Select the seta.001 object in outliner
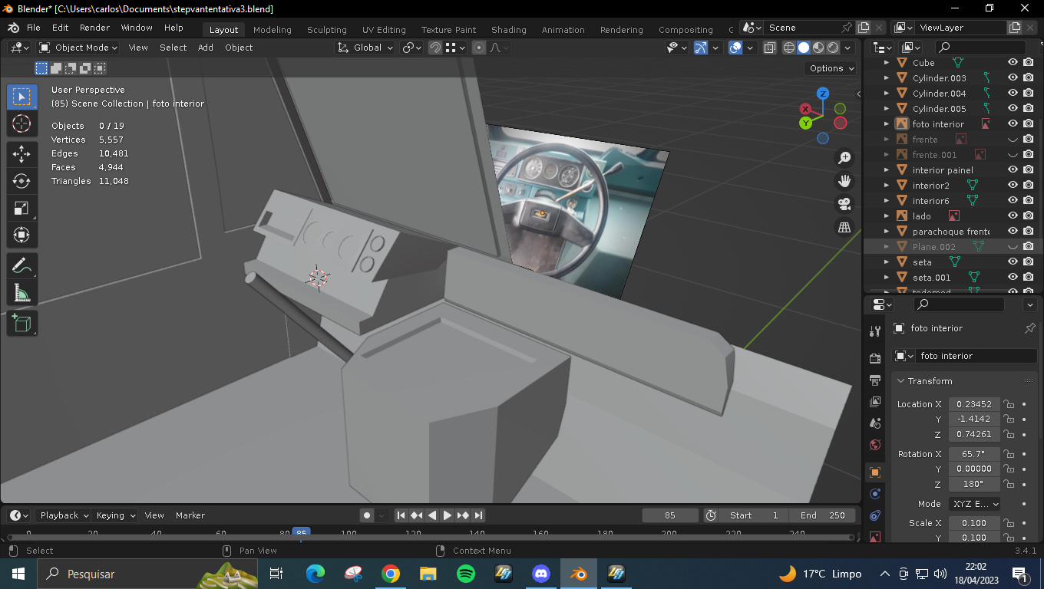 click(x=932, y=278)
